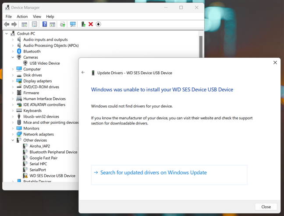The width and height of the screenshot is (284, 216).
Task: Click the Device Manager vertical scrollbar thumb
Action: [201, 47]
